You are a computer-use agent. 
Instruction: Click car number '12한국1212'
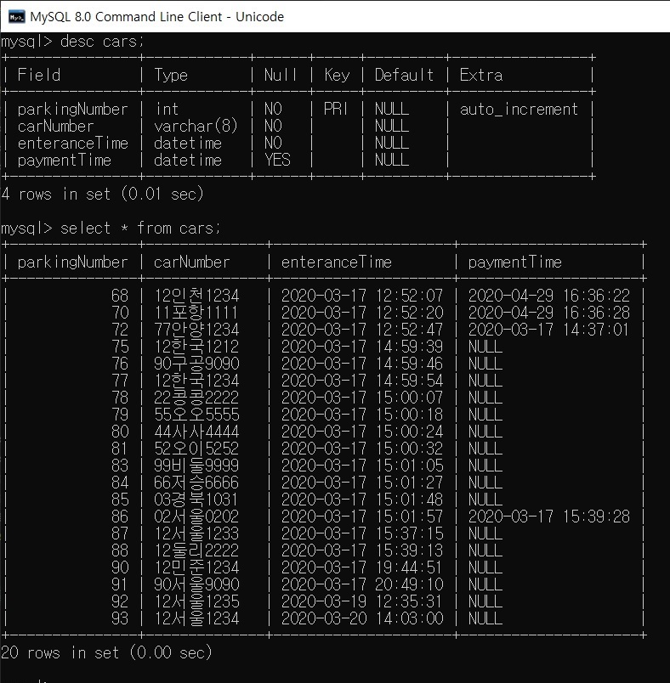[x=196, y=347]
